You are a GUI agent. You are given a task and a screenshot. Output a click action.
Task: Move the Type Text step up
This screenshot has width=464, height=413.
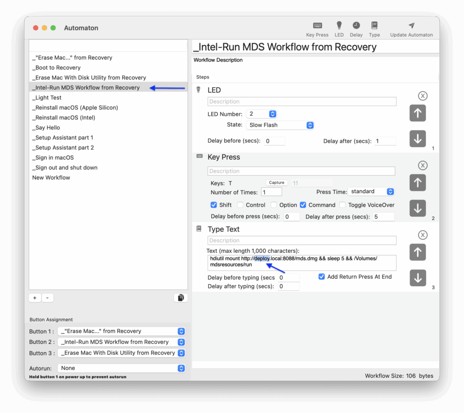417,252
